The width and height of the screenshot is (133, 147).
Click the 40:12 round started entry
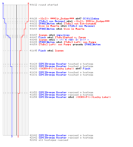pos(44,5)
